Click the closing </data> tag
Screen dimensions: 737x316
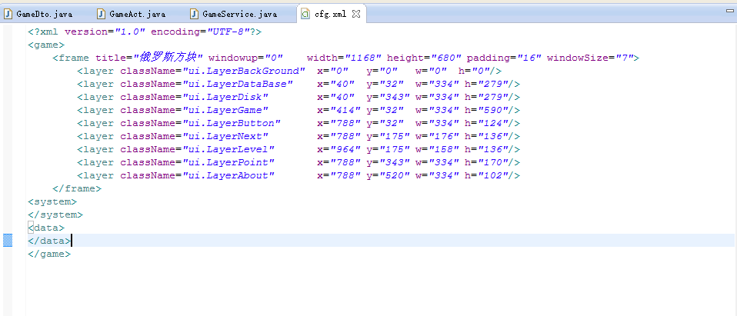(x=49, y=241)
